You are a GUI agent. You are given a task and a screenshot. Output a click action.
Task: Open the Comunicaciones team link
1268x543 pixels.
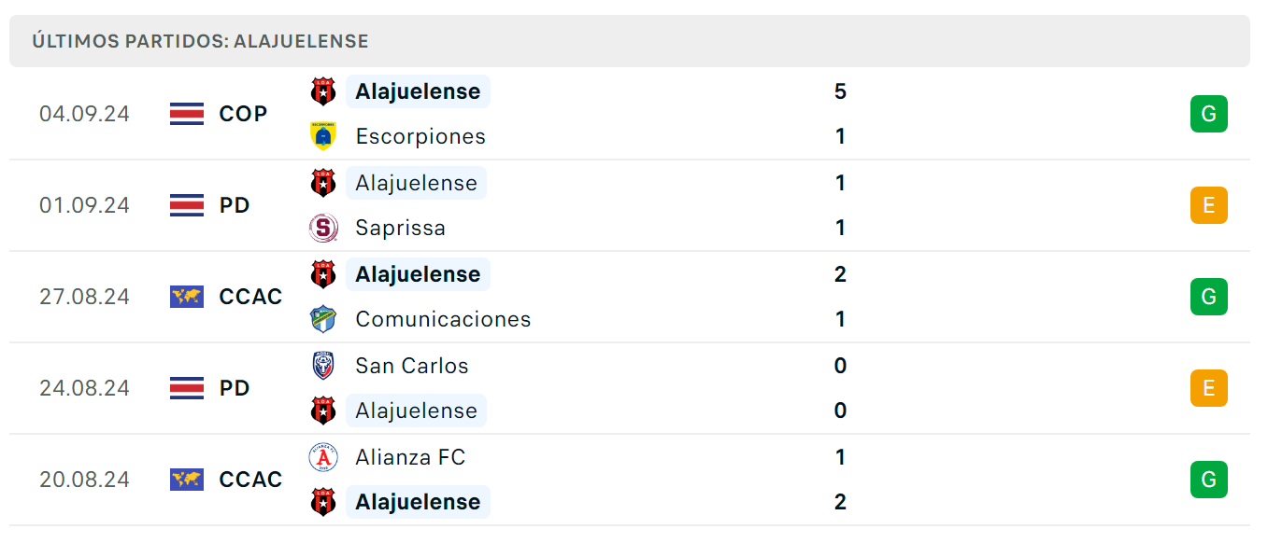click(x=443, y=319)
